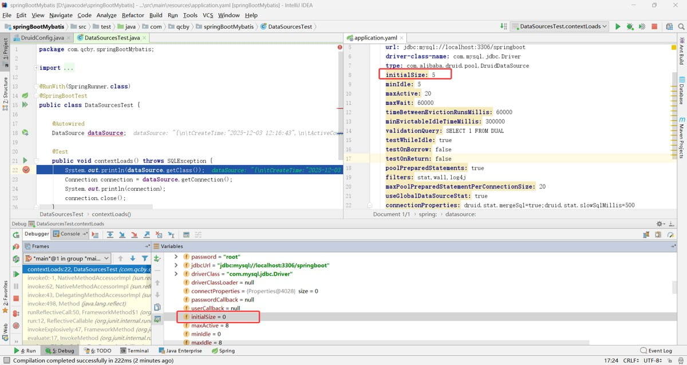Toggle the frames filter funnel icon
The image size is (687, 365).
pyautogui.click(x=145, y=258)
